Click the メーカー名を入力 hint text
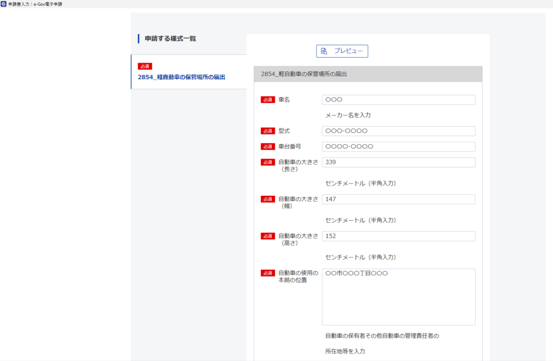Viewport: 553px width, 361px height. (347, 115)
